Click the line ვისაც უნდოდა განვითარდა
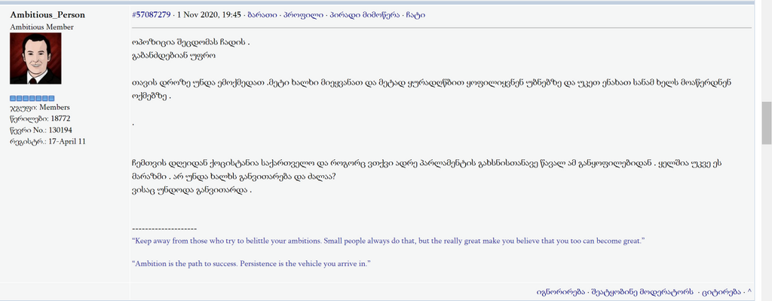The image size is (772, 301). (192, 189)
